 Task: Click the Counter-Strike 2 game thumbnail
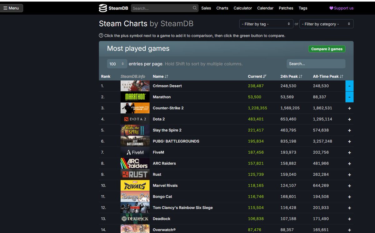pos(135,108)
